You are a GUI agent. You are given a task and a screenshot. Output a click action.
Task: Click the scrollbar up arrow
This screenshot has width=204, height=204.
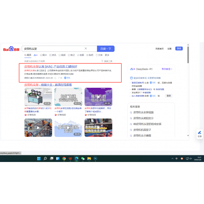(x=188, y=45)
